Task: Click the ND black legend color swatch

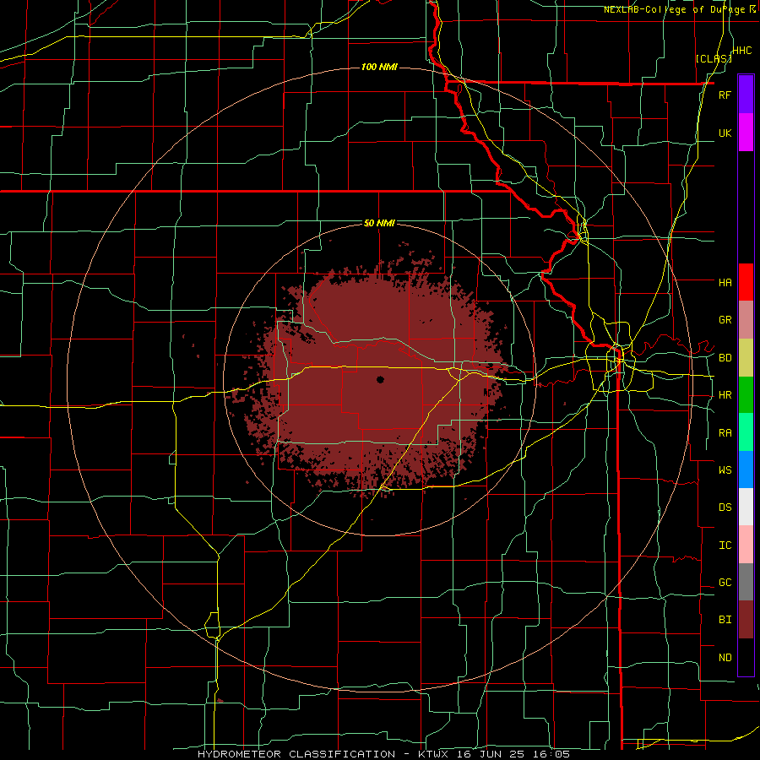Action: coord(746,657)
